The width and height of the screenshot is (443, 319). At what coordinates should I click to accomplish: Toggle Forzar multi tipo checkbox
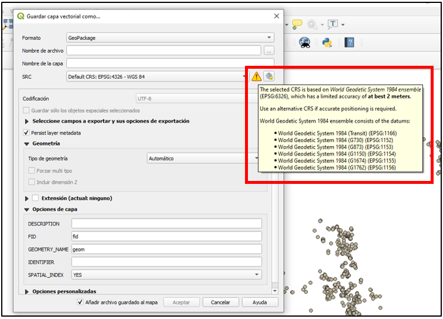[x=32, y=170]
